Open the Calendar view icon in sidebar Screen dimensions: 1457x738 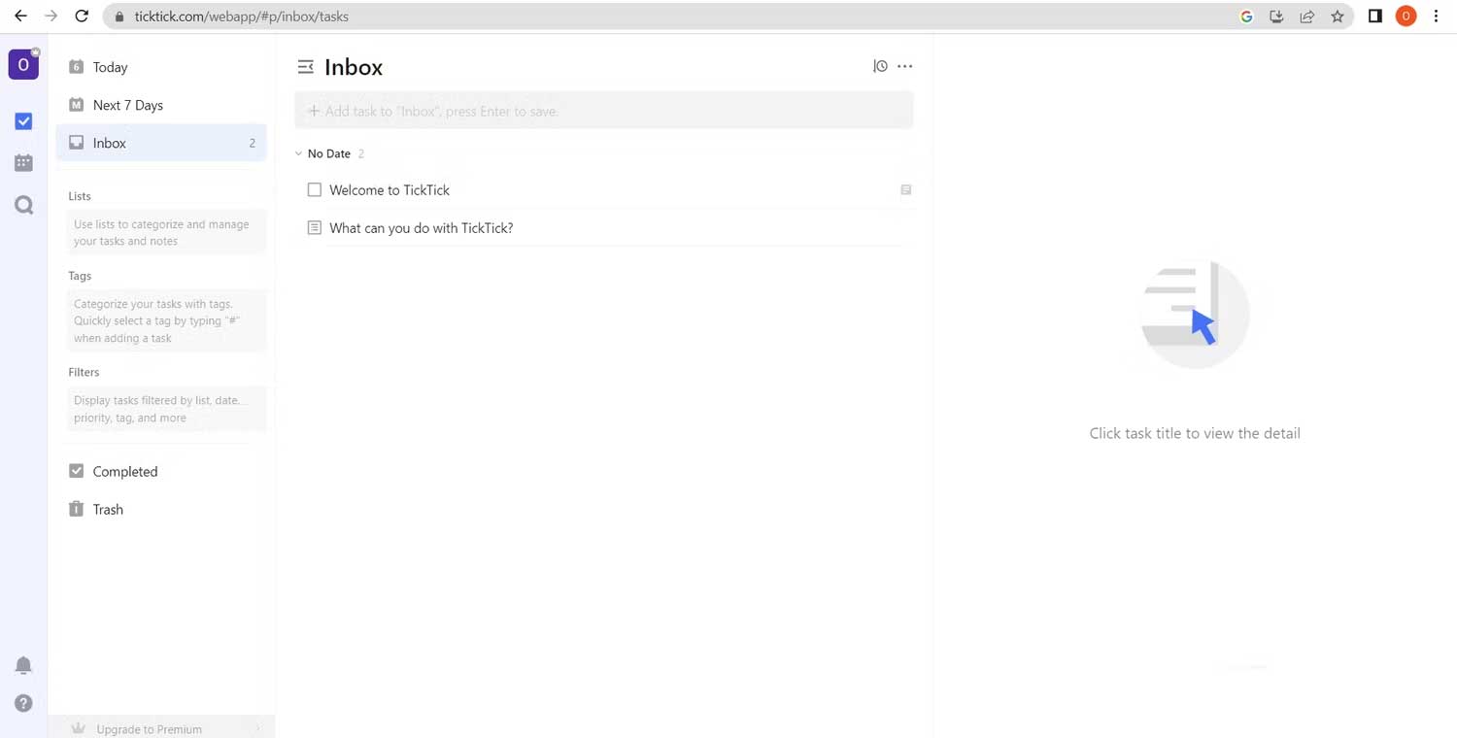coord(24,163)
